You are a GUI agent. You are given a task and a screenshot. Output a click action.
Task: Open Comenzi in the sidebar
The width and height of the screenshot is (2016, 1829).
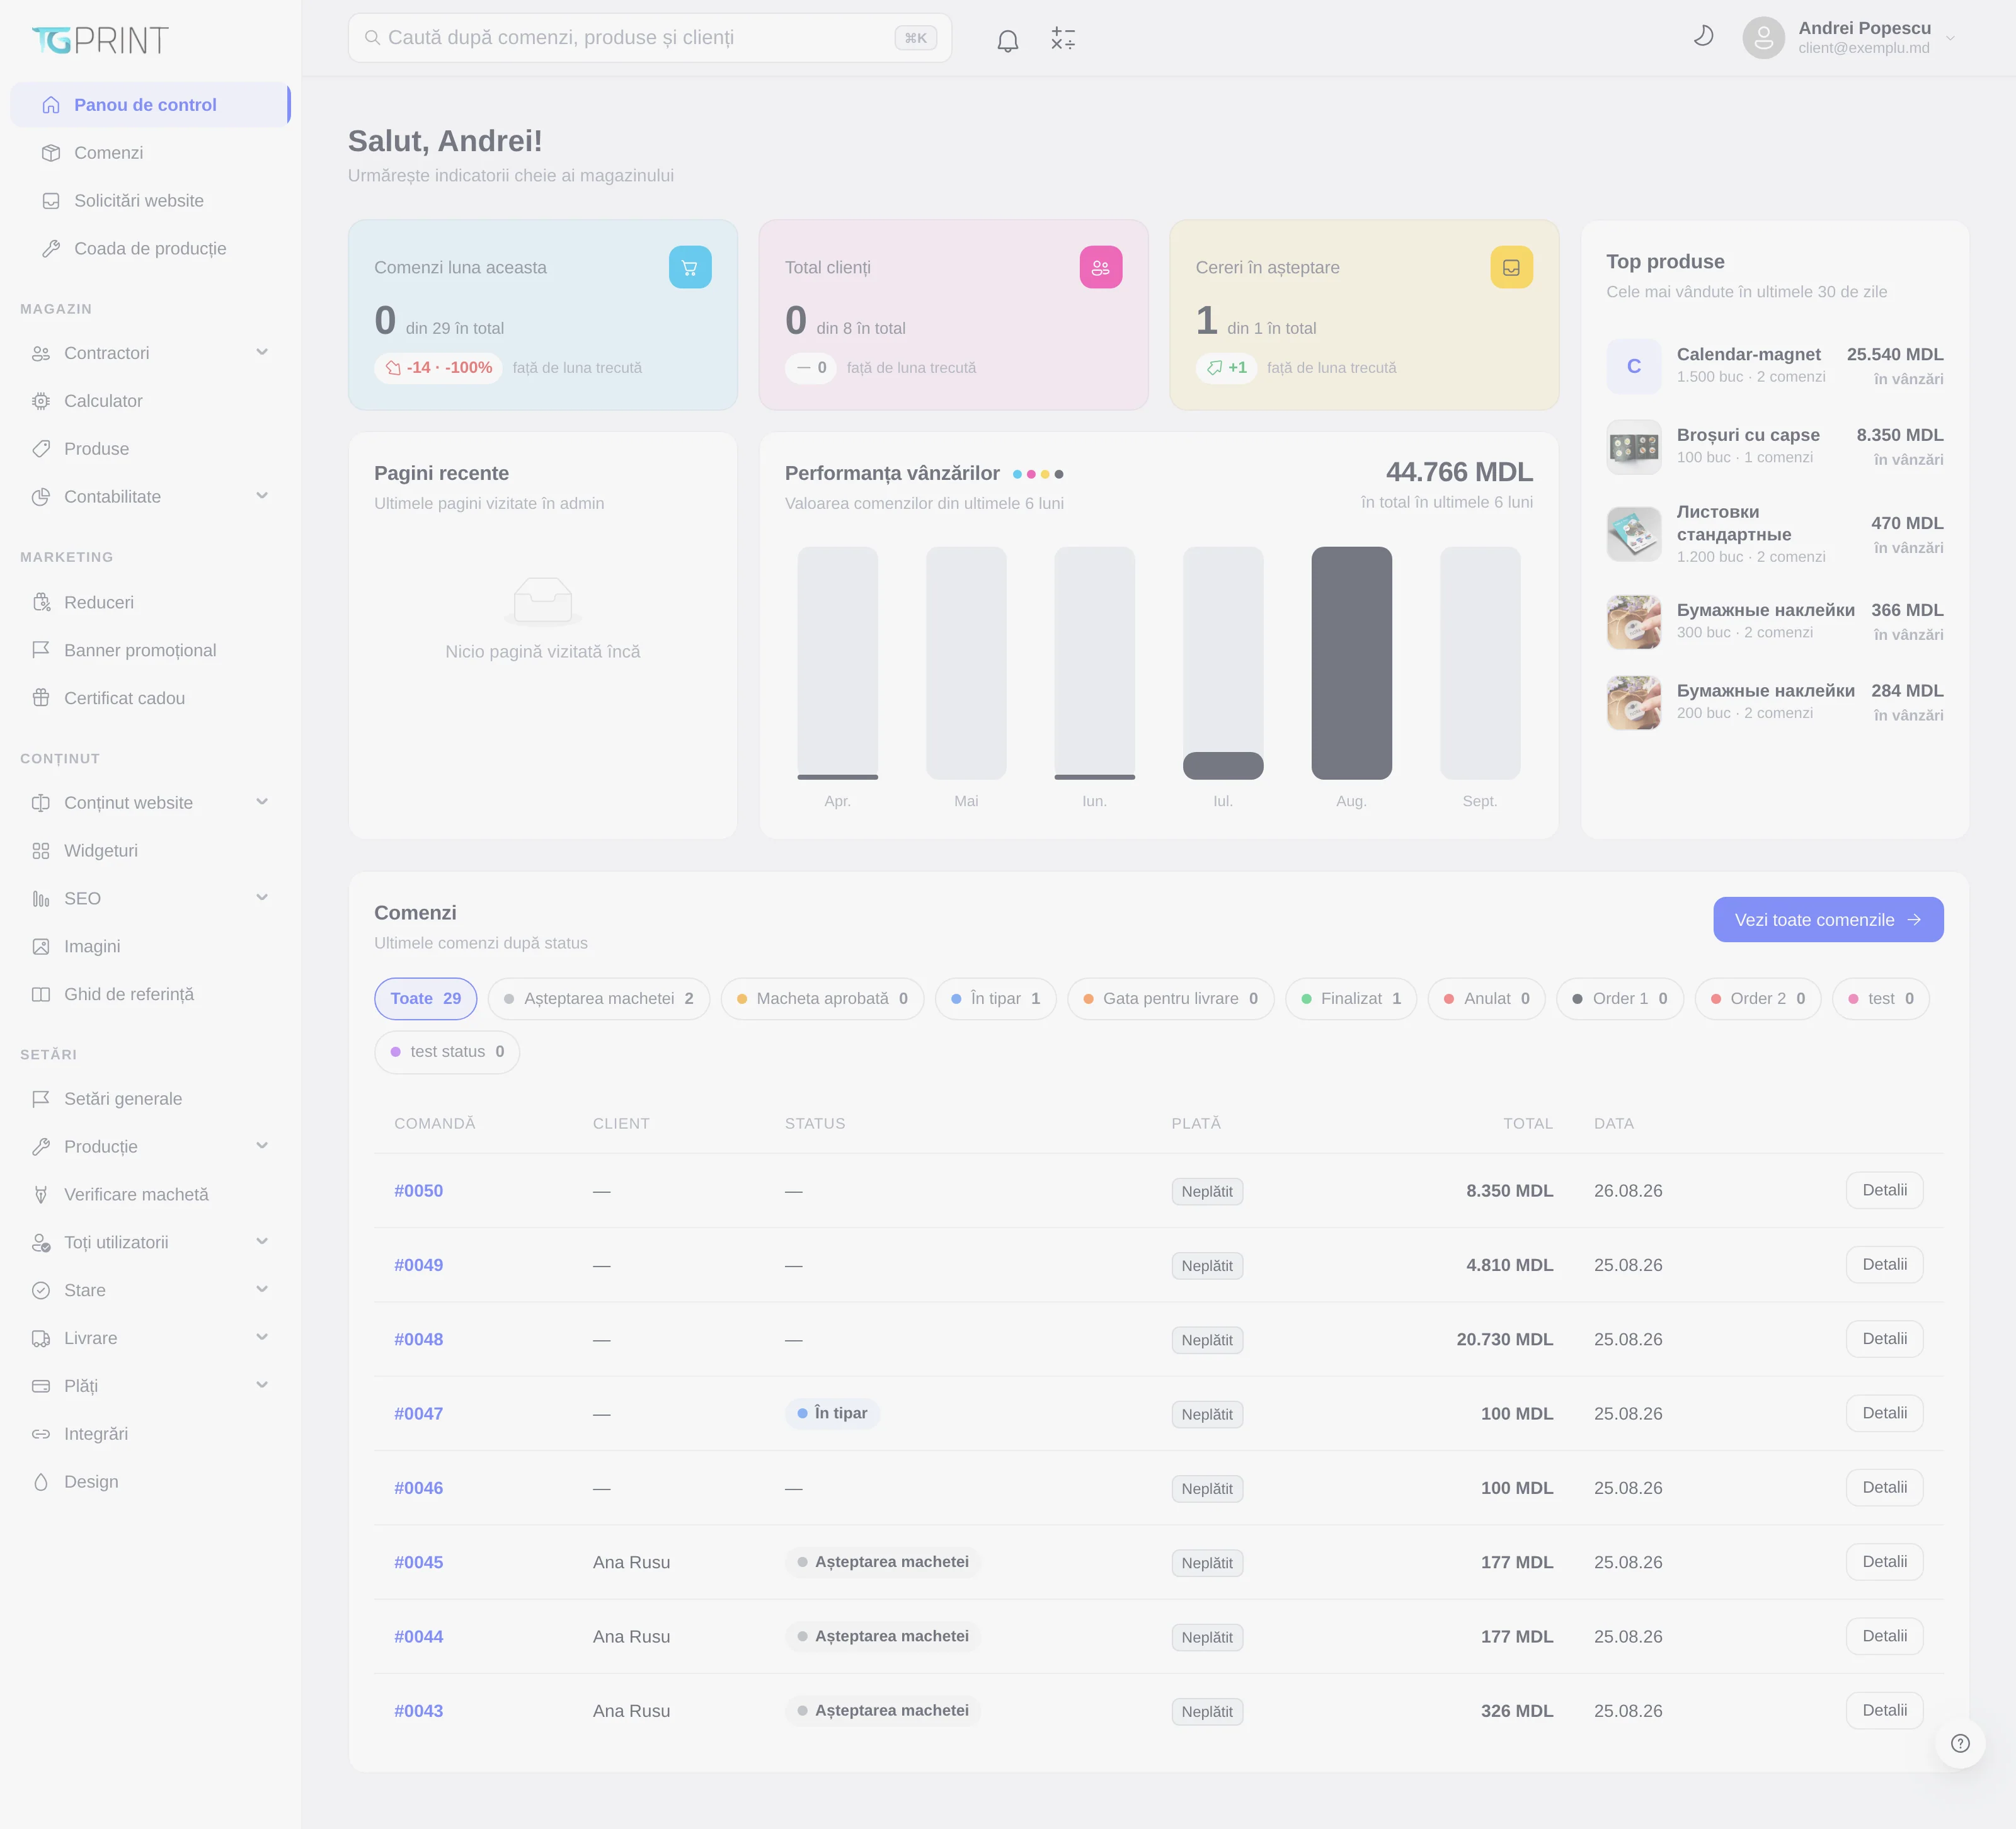pos(150,153)
